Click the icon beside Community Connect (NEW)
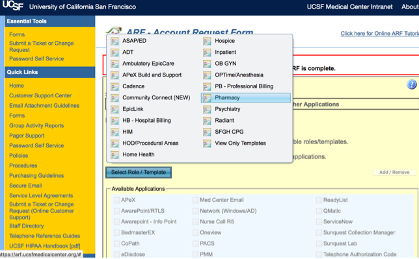Screen dimensions: 419x259 click(x=115, y=98)
